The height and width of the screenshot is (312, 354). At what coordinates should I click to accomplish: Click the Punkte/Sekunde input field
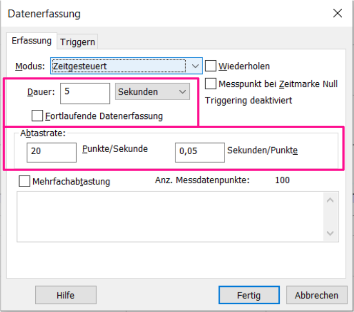52,152
